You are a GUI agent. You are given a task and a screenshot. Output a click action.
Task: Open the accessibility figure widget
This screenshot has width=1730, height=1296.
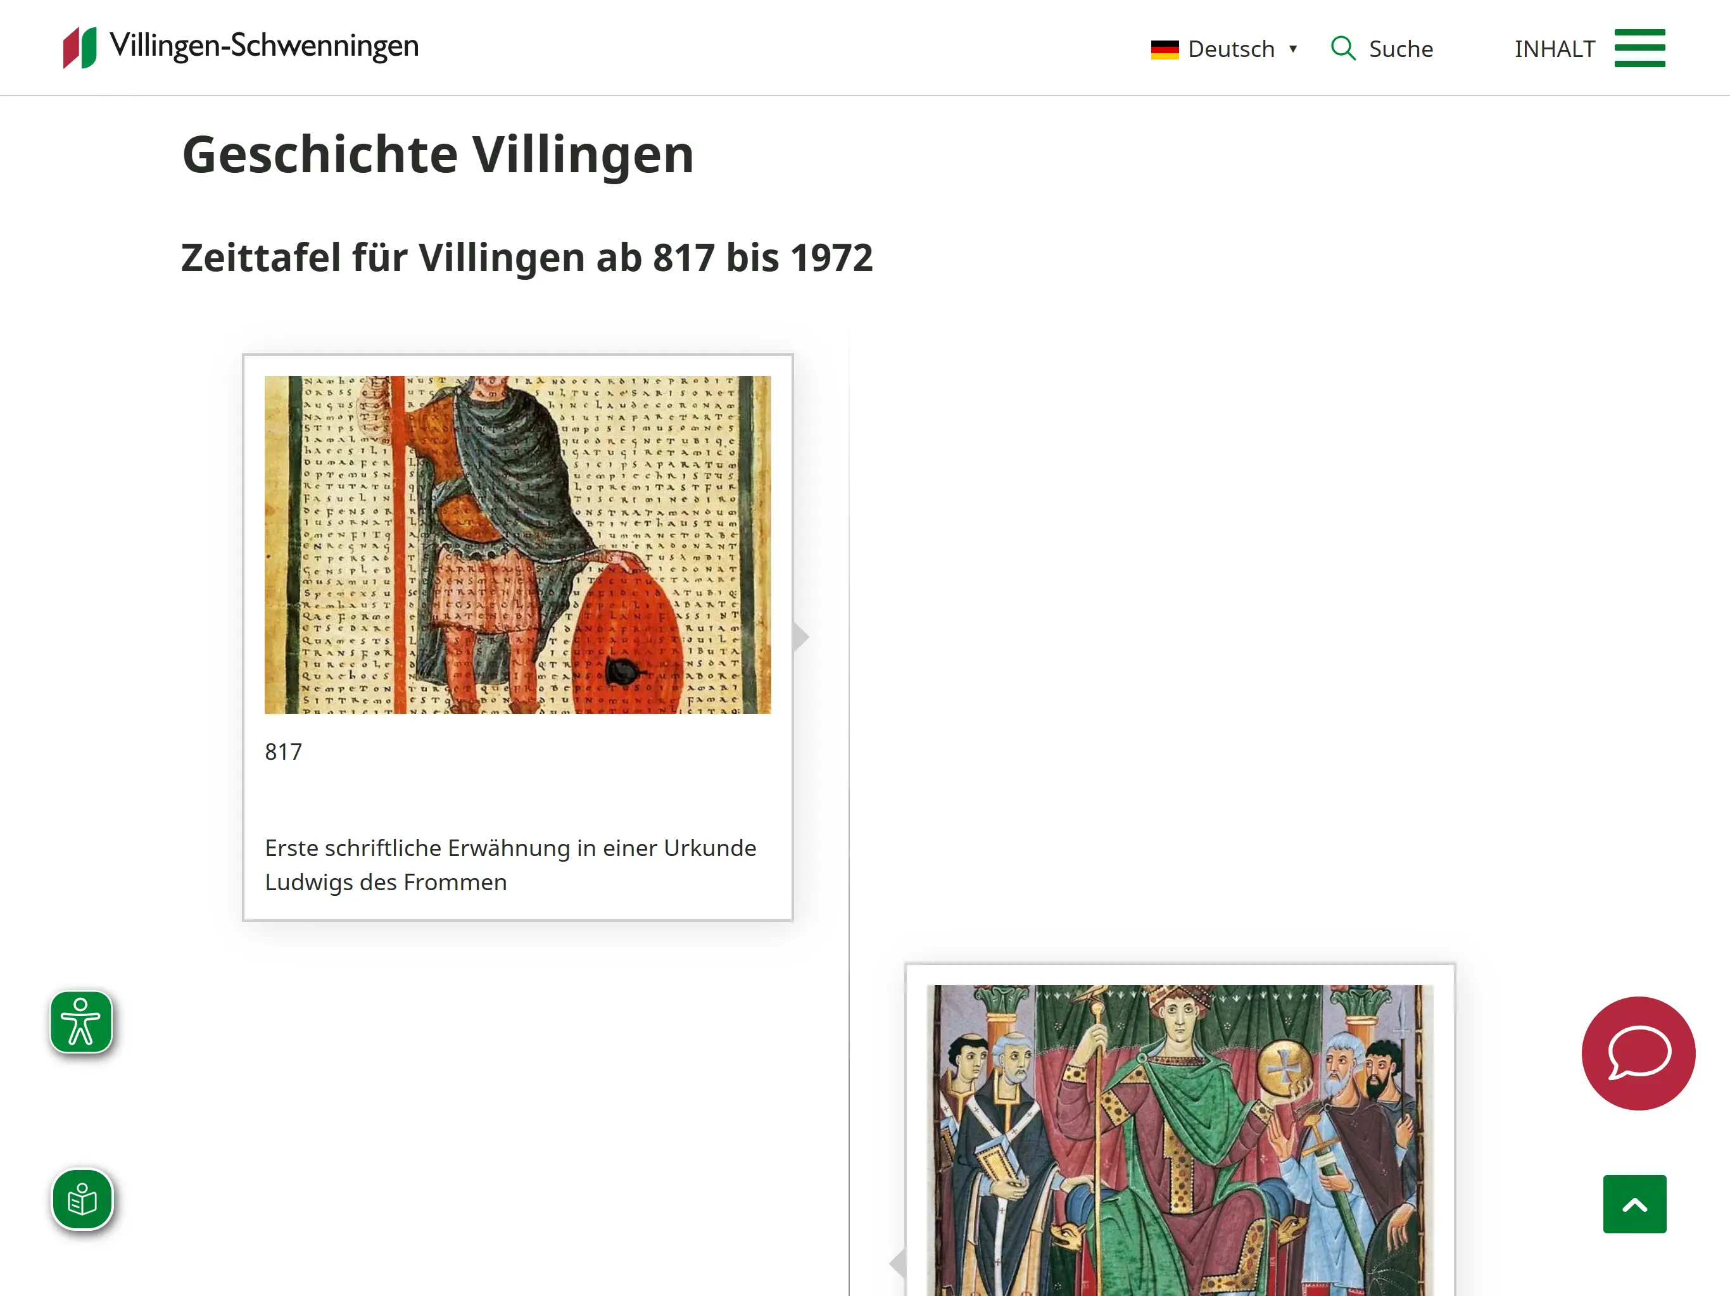click(81, 1021)
